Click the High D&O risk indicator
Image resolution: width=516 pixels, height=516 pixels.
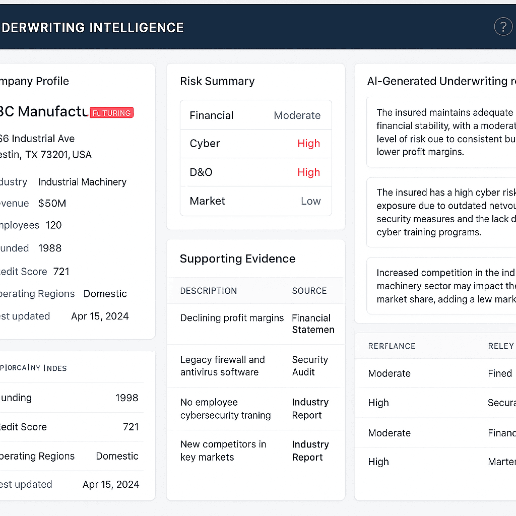308,172
